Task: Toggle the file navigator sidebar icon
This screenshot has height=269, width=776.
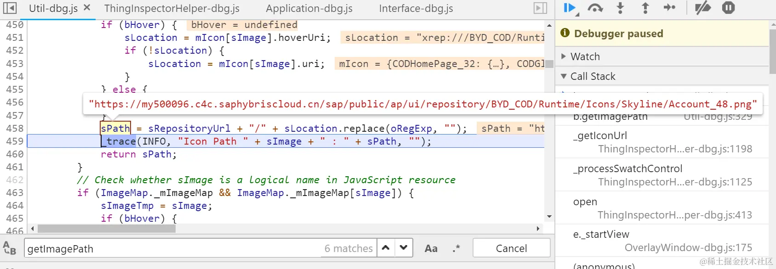Action: coord(10,8)
